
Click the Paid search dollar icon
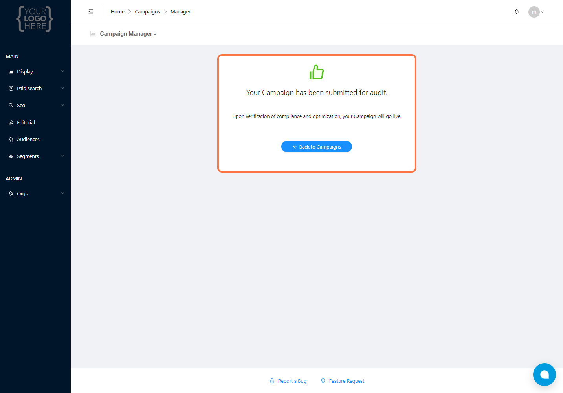tap(11, 89)
